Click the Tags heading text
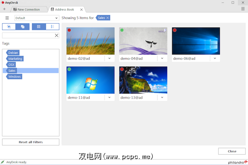 tap(6, 43)
